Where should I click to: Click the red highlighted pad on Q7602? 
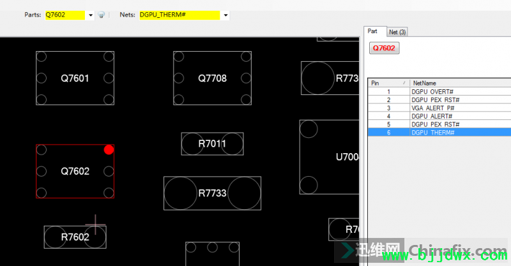click(x=109, y=150)
